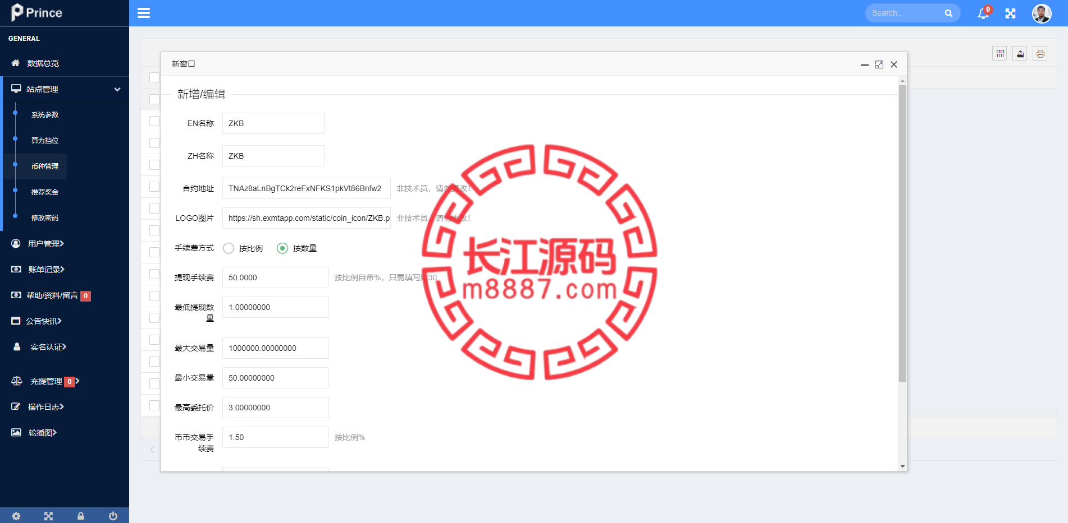Viewport: 1068px width, 523px height.
Task: Open 修改密码 submenu item
Action: [45, 217]
